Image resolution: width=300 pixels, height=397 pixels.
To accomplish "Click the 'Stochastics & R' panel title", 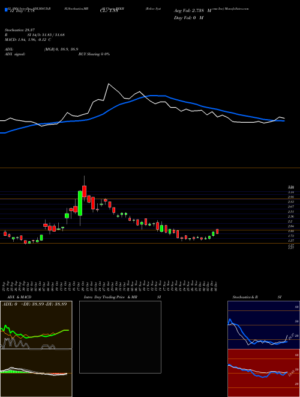I will click(245, 297).
